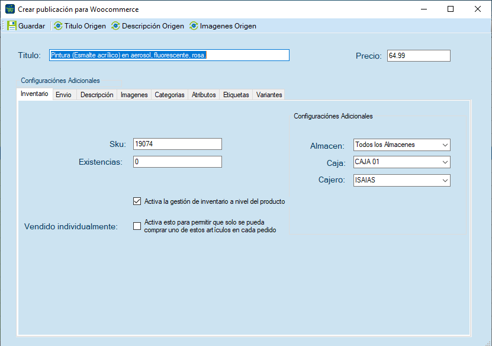Viewport: 492px width, 346px height.
Task: Click the Titulo Origen gear icon
Action: coord(58,25)
